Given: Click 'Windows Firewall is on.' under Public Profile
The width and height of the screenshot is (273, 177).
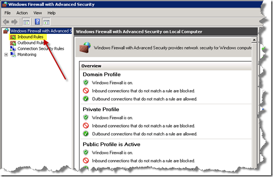Looking at the screenshot, I should click(x=112, y=153).
